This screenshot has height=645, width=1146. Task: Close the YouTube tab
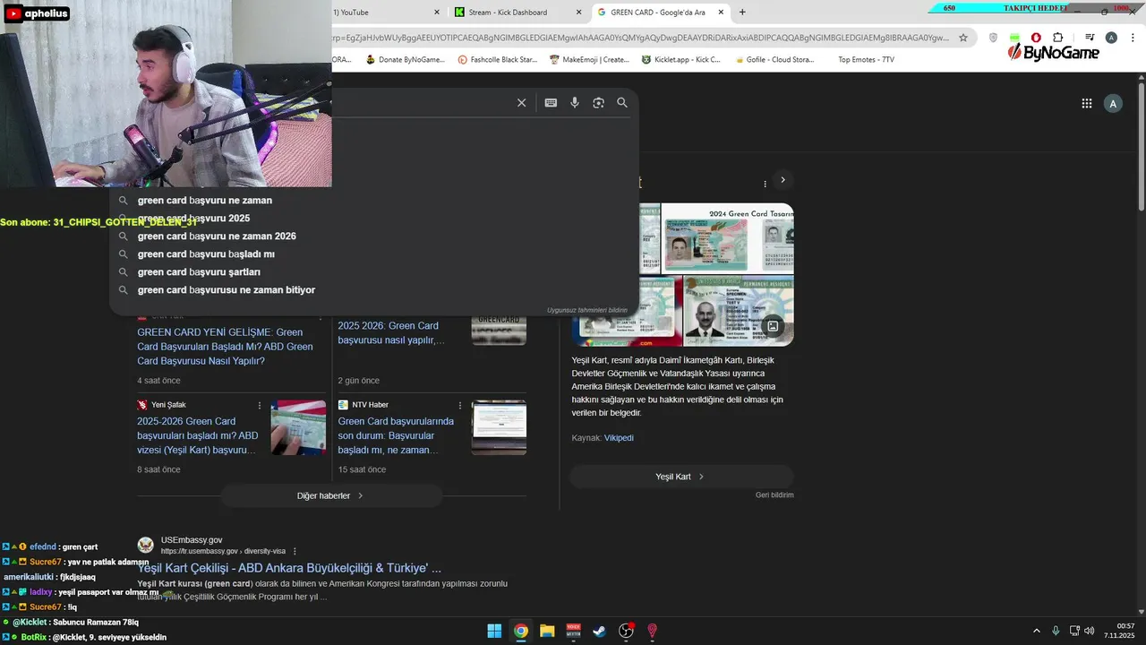pyautogui.click(x=437, y=13)
